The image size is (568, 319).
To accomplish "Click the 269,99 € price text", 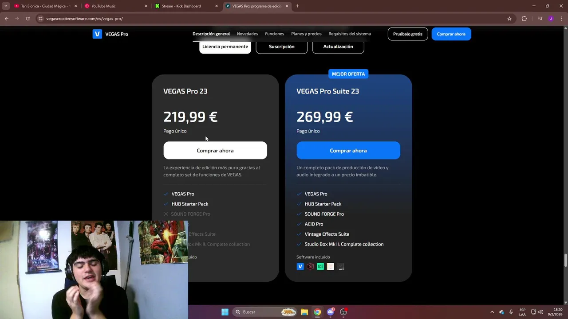I will 324,117.
